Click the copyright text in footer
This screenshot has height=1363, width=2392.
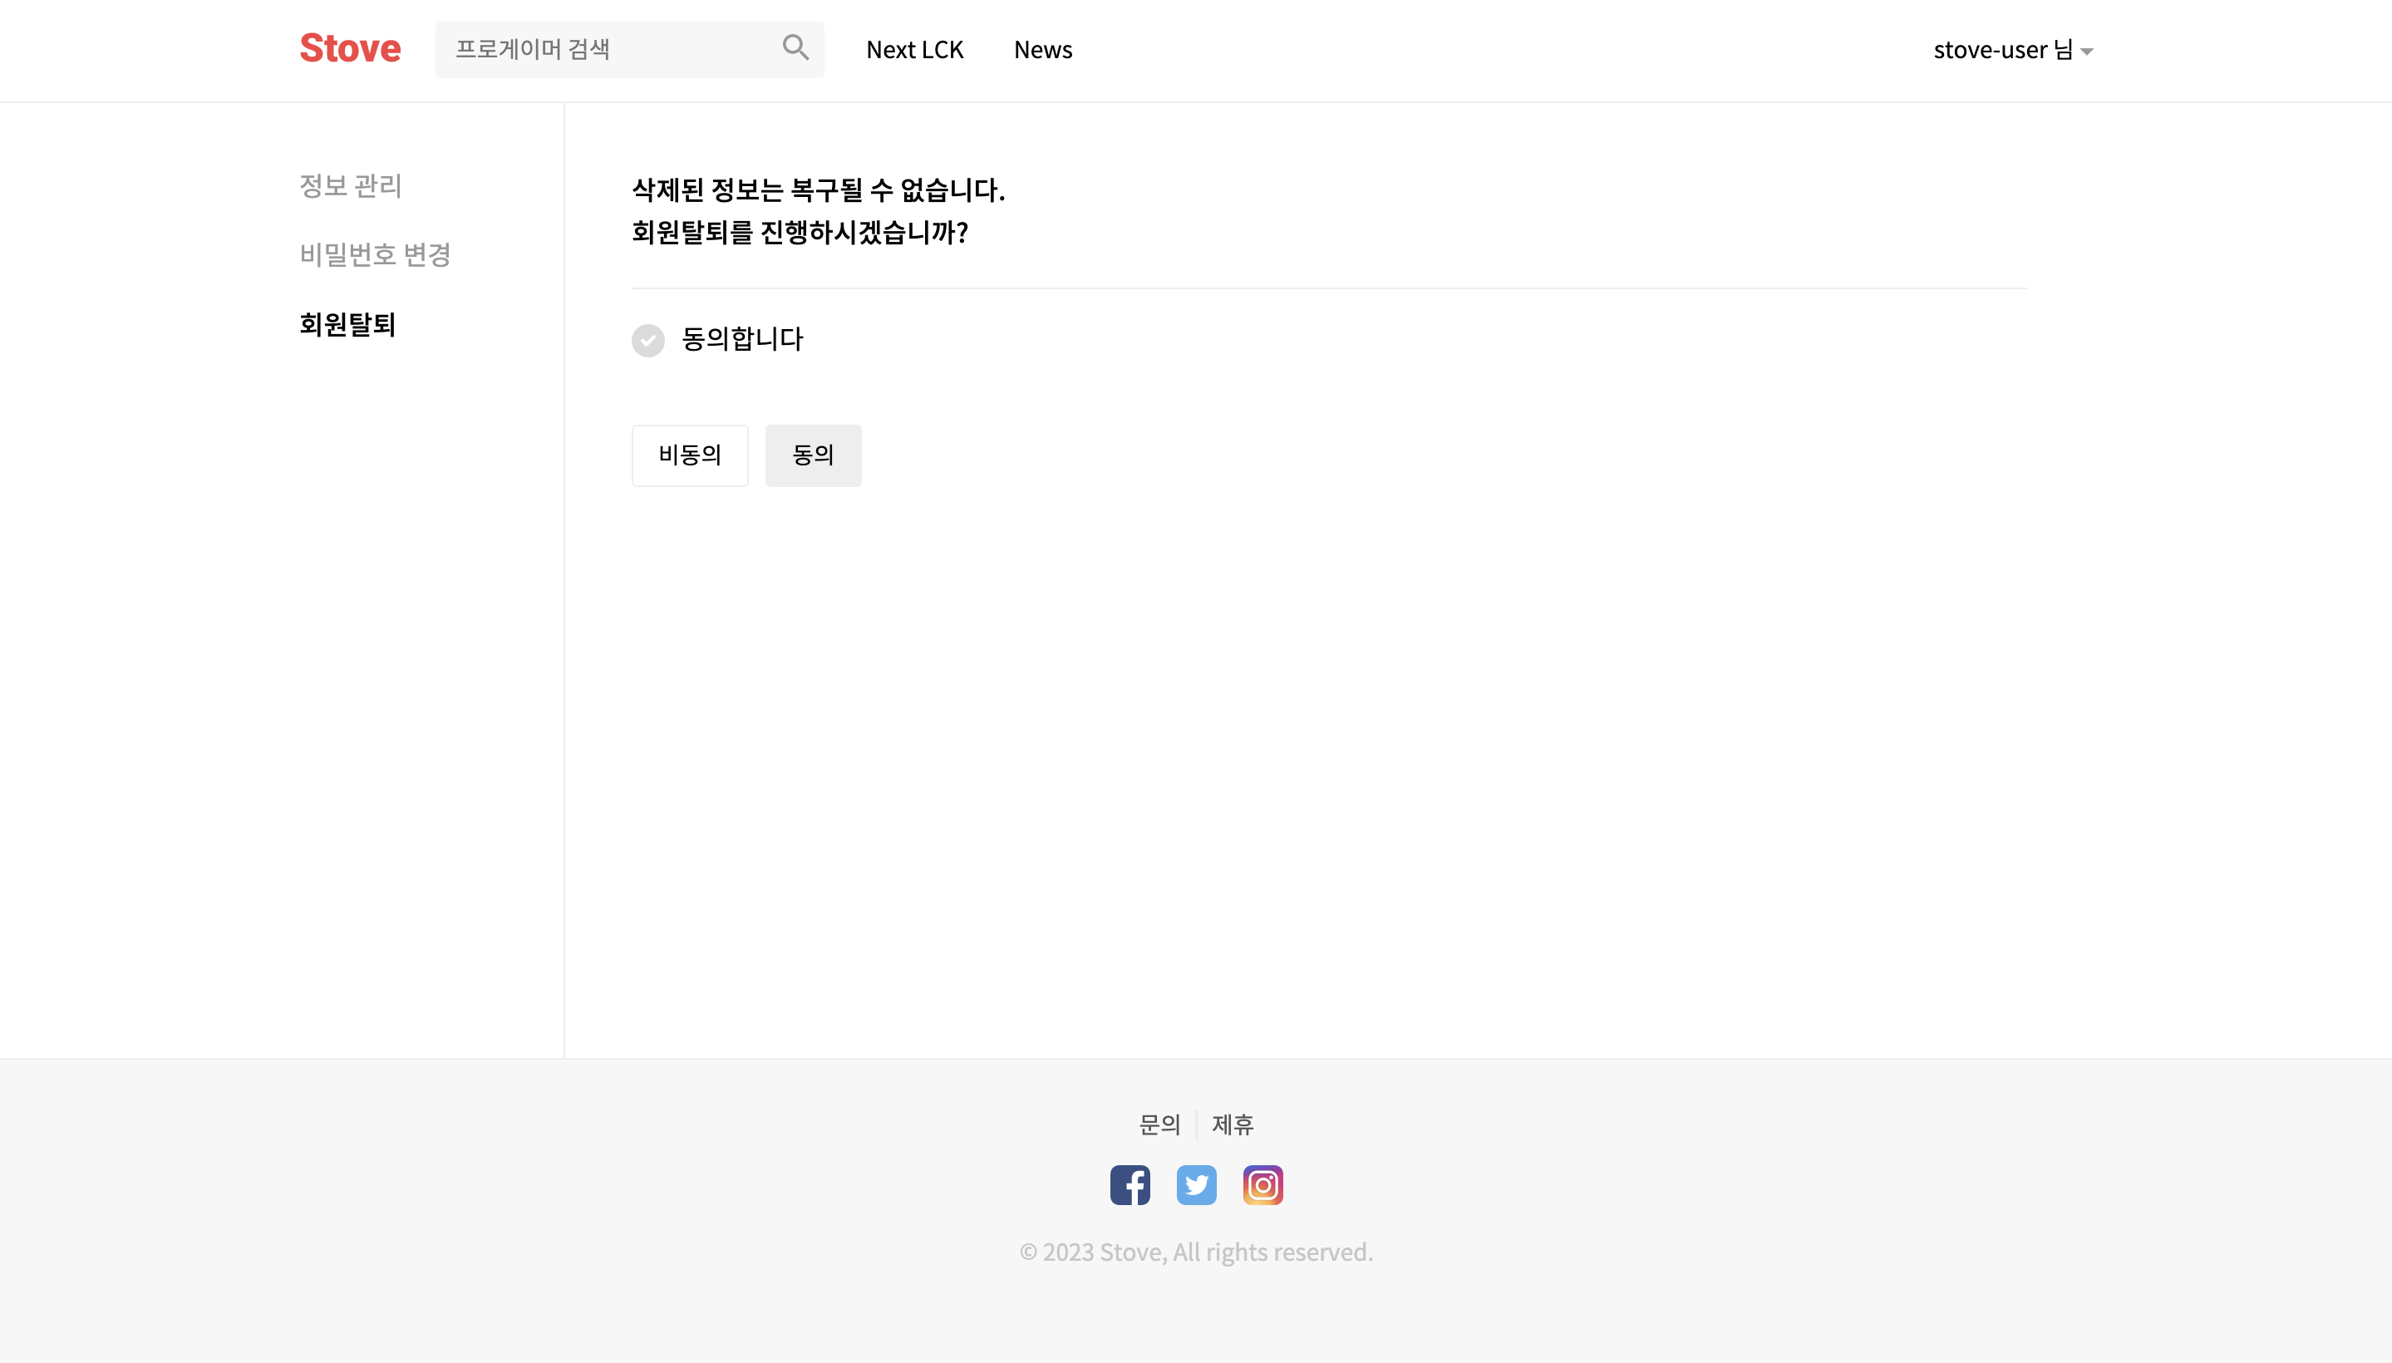tap(1195, 1252)
